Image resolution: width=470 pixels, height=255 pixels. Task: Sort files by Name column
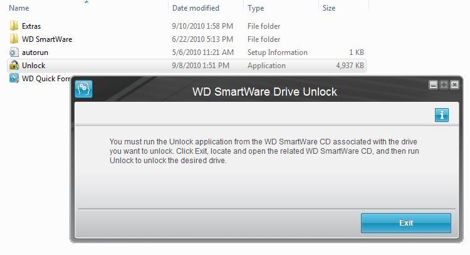[19, 8]
